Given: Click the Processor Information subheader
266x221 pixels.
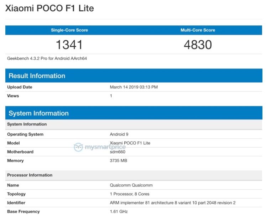Looking at the screenshot, I should tap(134, 175).
